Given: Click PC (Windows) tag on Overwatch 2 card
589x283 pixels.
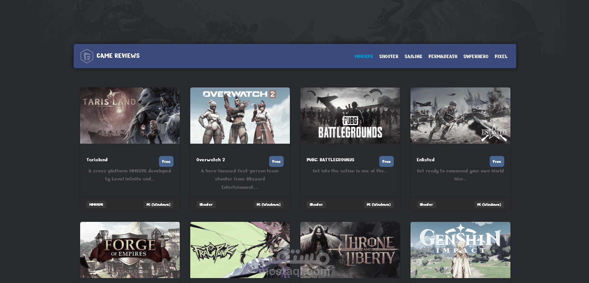Looking at the screenshot, I should [x=269, y=205].
